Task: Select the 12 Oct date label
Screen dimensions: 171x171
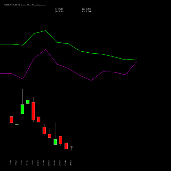Action: [x=11, y=163]
